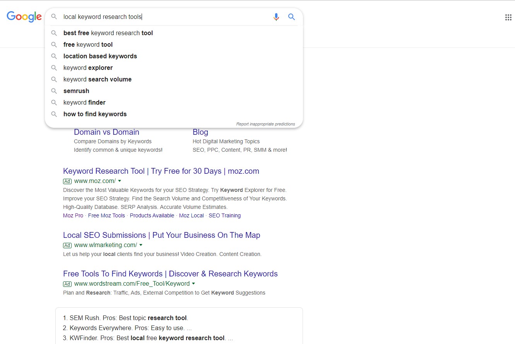The image size is (515, 344).
Task: Click magnifier icon beside 'keyword finder'
Action: 54,103
